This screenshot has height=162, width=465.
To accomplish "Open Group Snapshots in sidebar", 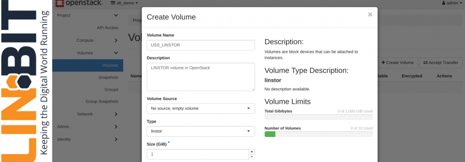I will point(102,101).
